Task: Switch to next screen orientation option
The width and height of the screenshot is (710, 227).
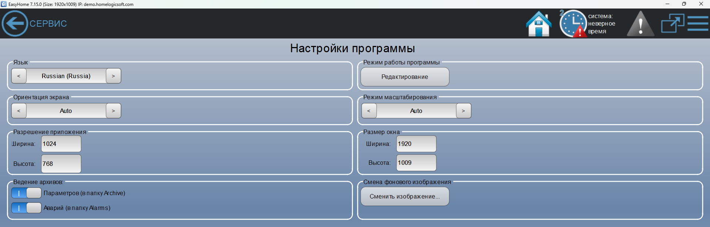Action: click(x=113, y=111)
